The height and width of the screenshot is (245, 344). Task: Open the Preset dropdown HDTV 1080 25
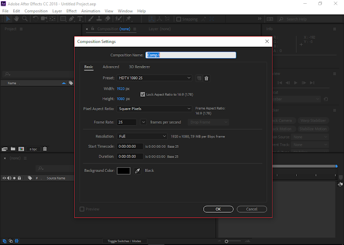[154, 78]
